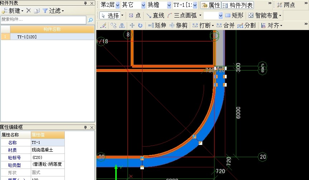Click axis bubble number 8

(128, 35)
